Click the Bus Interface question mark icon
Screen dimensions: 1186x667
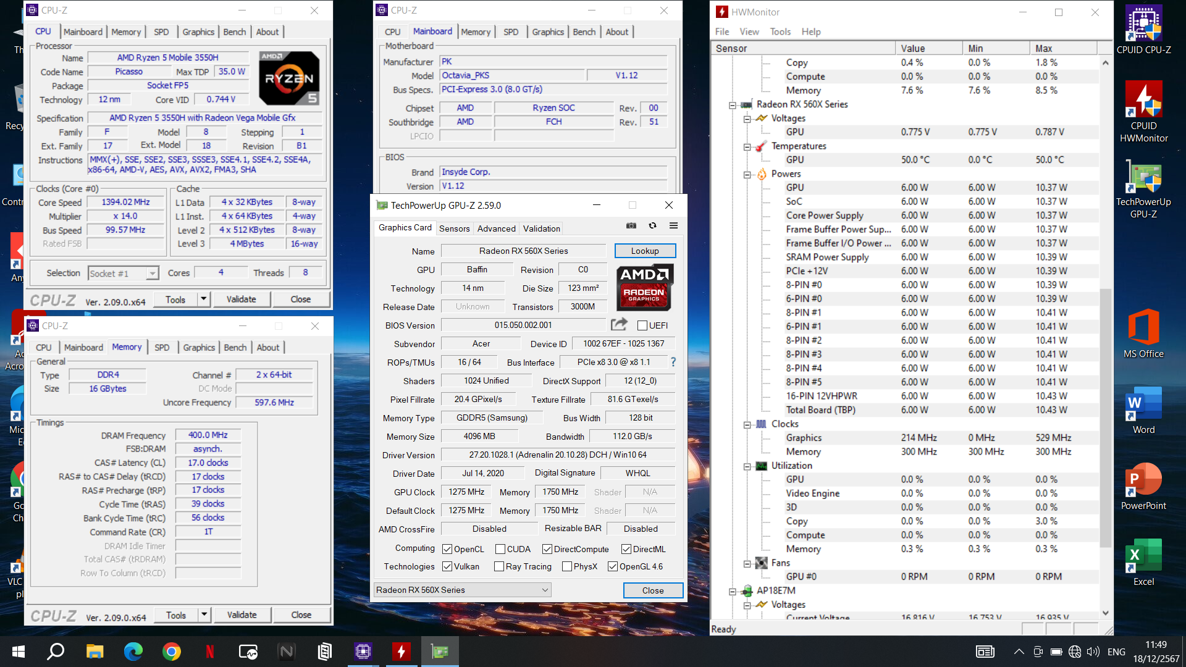click(x=673, y=362)
